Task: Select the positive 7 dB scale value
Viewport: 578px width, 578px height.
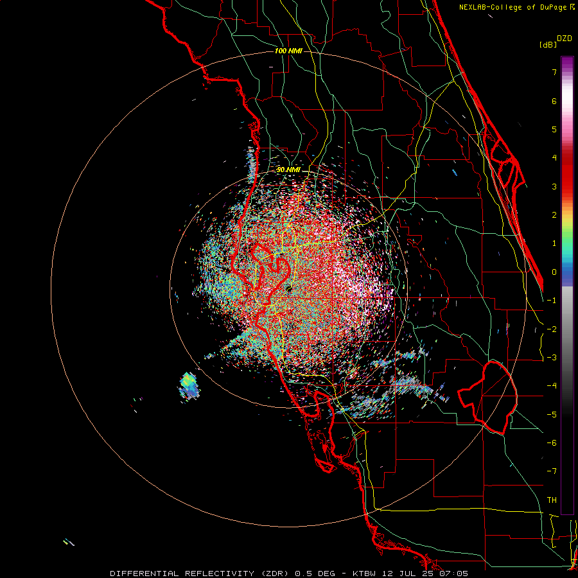Action: point(554,72)
